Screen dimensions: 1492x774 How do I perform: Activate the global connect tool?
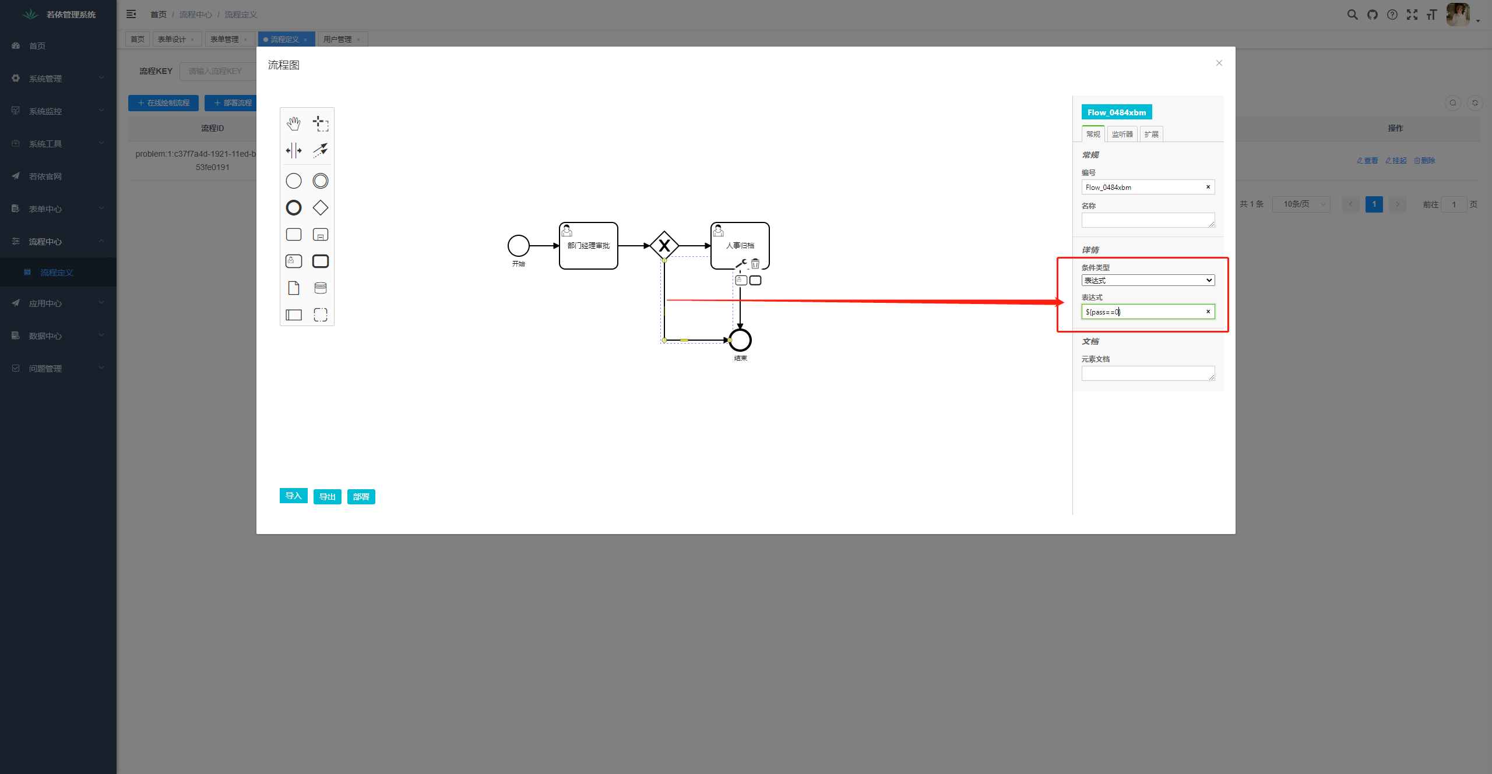(x=321, y=150)
